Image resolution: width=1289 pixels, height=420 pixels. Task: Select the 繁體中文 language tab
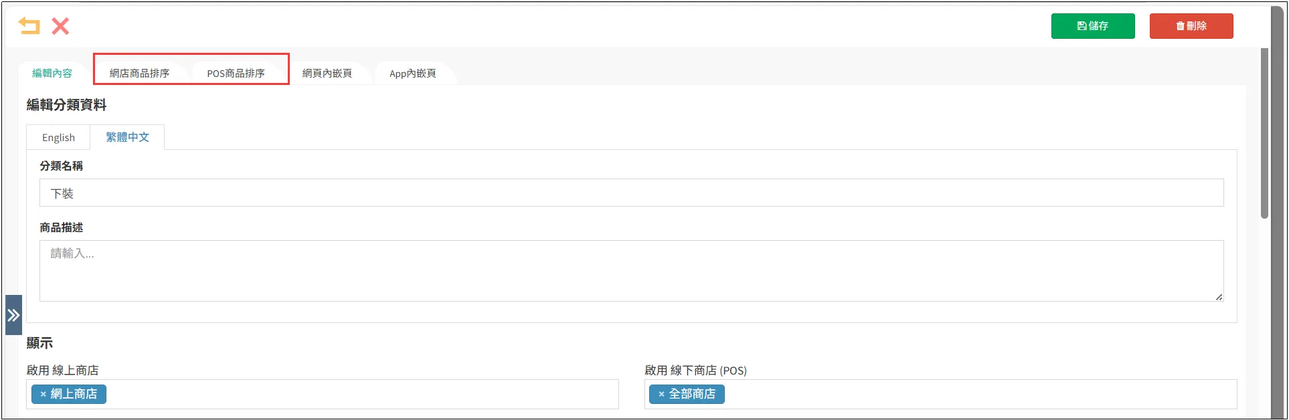[127, 137]
